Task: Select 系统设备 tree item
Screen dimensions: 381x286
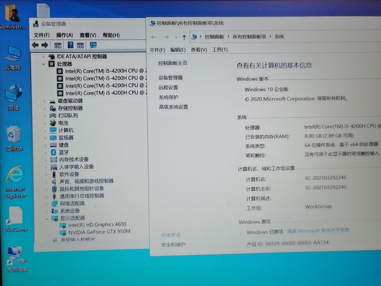Action: click(x=70, y=211)
